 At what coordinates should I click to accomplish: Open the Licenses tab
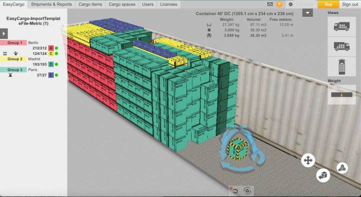(x=169, y=4)
